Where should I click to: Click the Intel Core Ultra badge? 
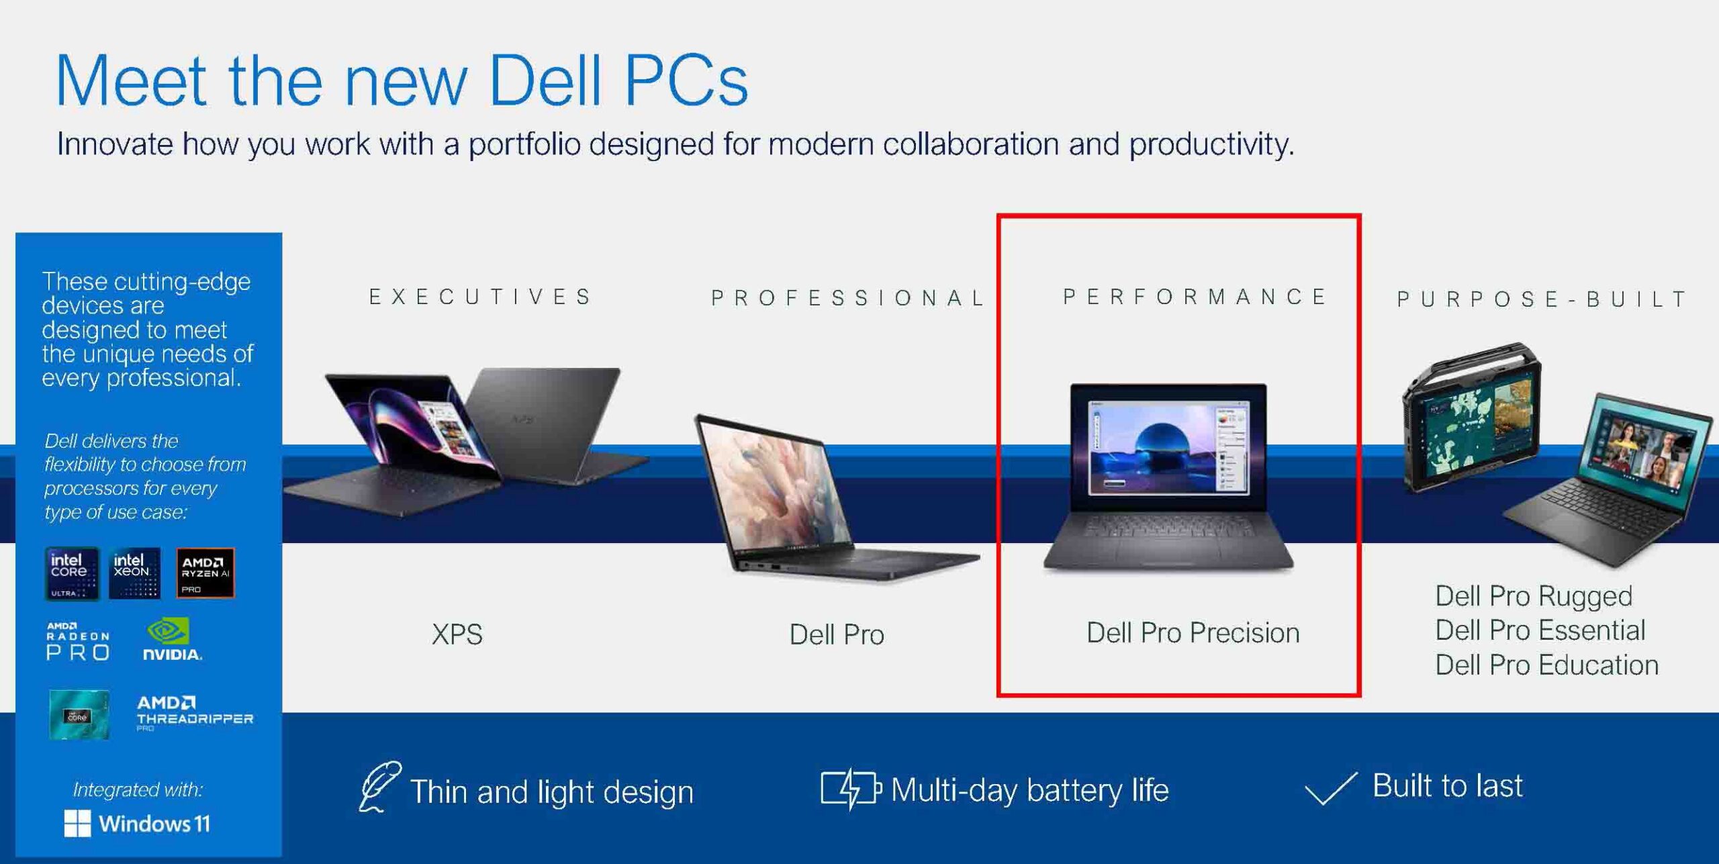[x=72, y=573]
